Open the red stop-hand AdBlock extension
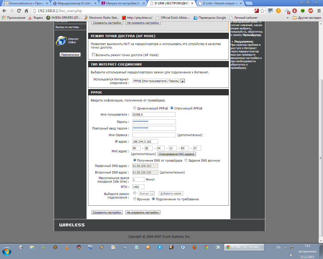The image size is (323, 259). click(294, 11)
